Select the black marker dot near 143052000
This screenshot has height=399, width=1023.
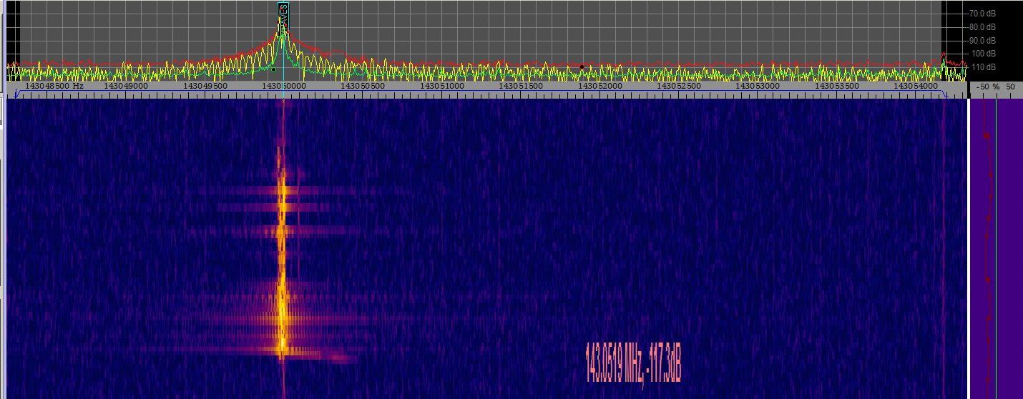click(x=582, y=67)
